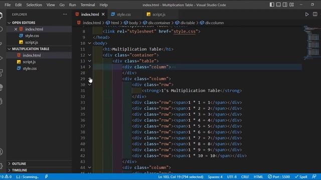The width and height of the screenshot is (321, 180).
Task: Click the Port : 5500 live server item
Action: (279, 176)
